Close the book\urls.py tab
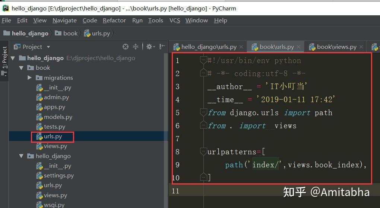Screen dimensions: 380x208 pos(298,47)
